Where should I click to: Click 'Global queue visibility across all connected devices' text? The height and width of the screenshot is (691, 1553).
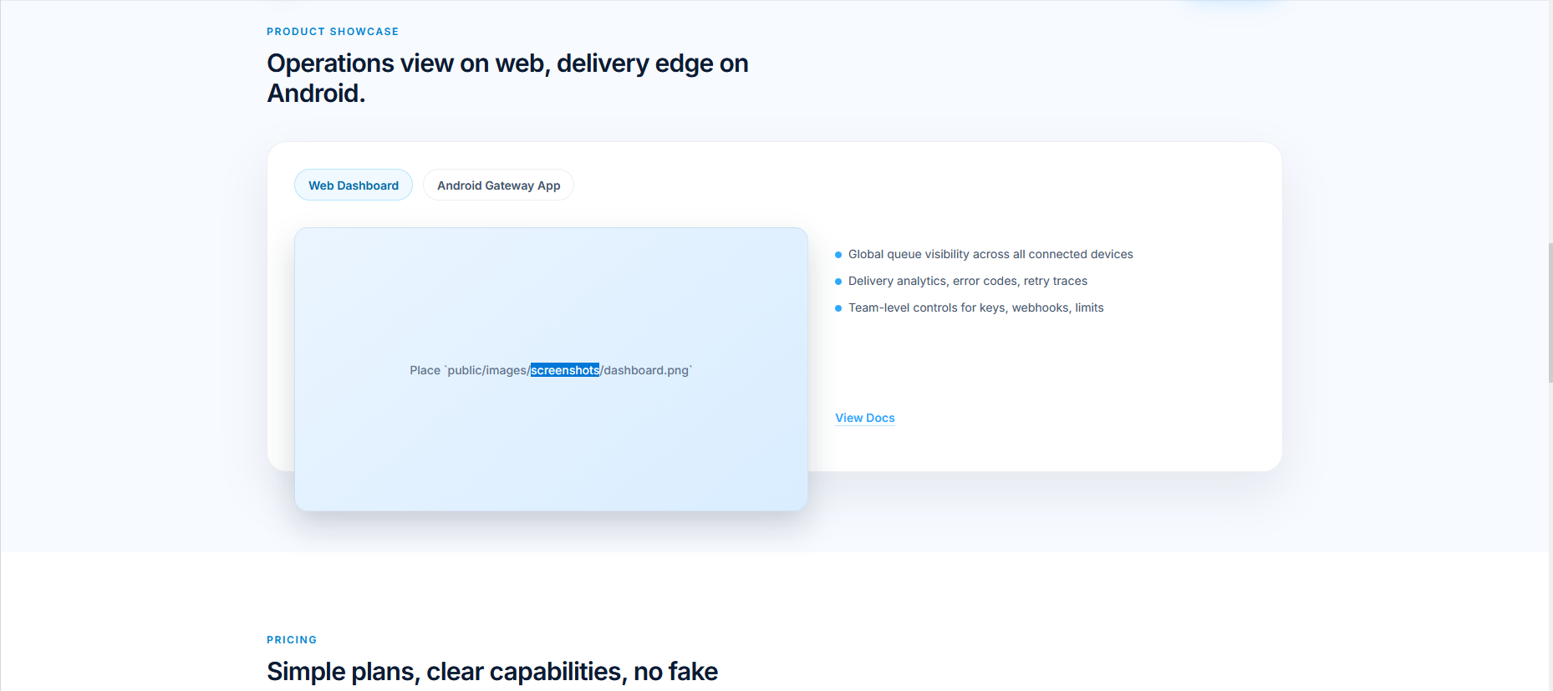pyautogui.click(x=990, y=254)
